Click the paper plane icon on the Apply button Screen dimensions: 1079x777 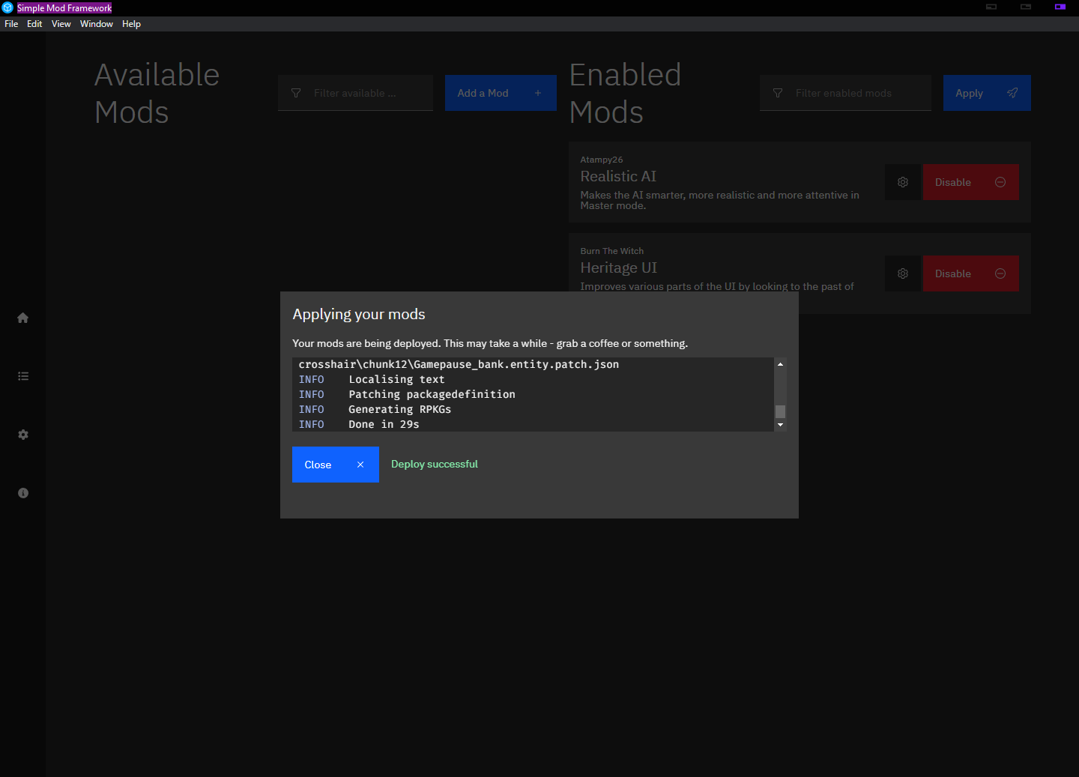click(1012, 92)
